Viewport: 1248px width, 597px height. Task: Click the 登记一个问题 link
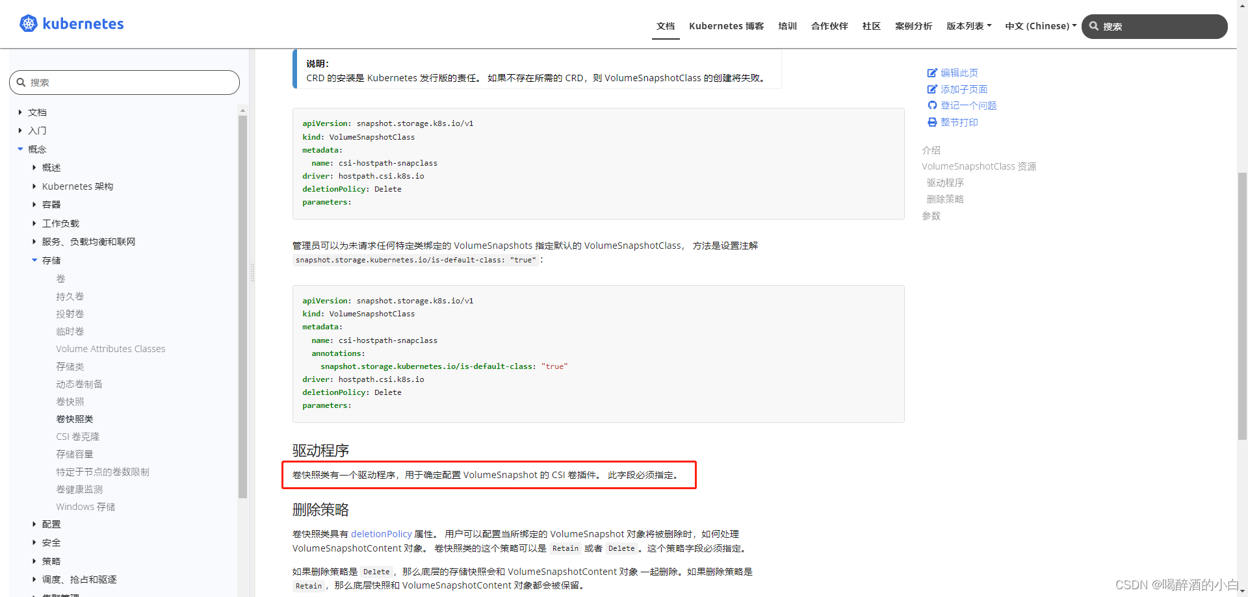pyautogui.click(x=968, y=105)
